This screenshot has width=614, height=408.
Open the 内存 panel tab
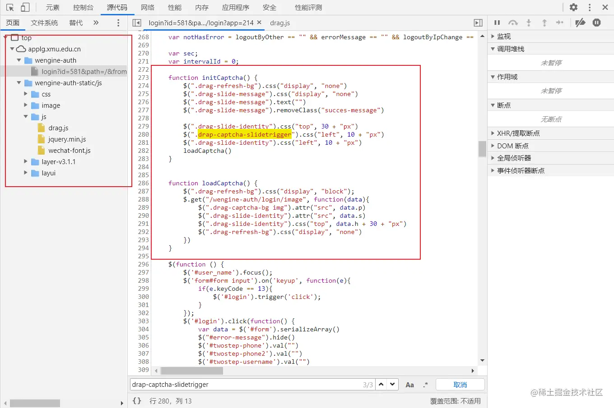click(x=202, y=8)
